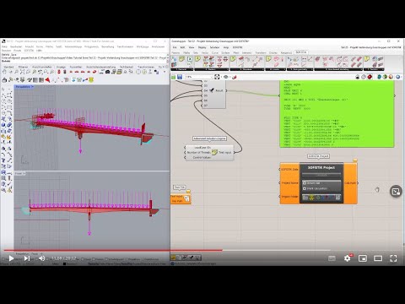Switch to the Params component tab

point(175,52)
